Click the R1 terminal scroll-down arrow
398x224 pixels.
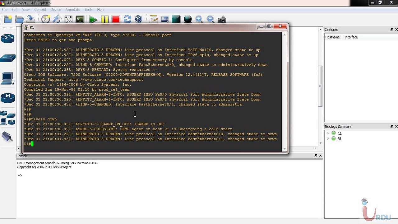(285, 148)
